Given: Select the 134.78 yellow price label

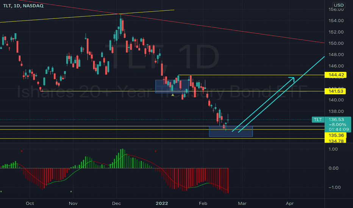Looking at the screenshot, I should [336, 141].
